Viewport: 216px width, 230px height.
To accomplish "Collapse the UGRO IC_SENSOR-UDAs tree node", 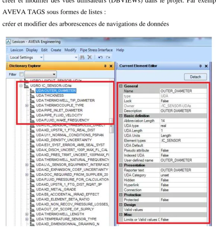I will pos(21,85).
